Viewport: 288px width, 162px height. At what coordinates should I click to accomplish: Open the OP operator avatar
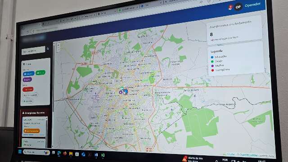point(238,7)
